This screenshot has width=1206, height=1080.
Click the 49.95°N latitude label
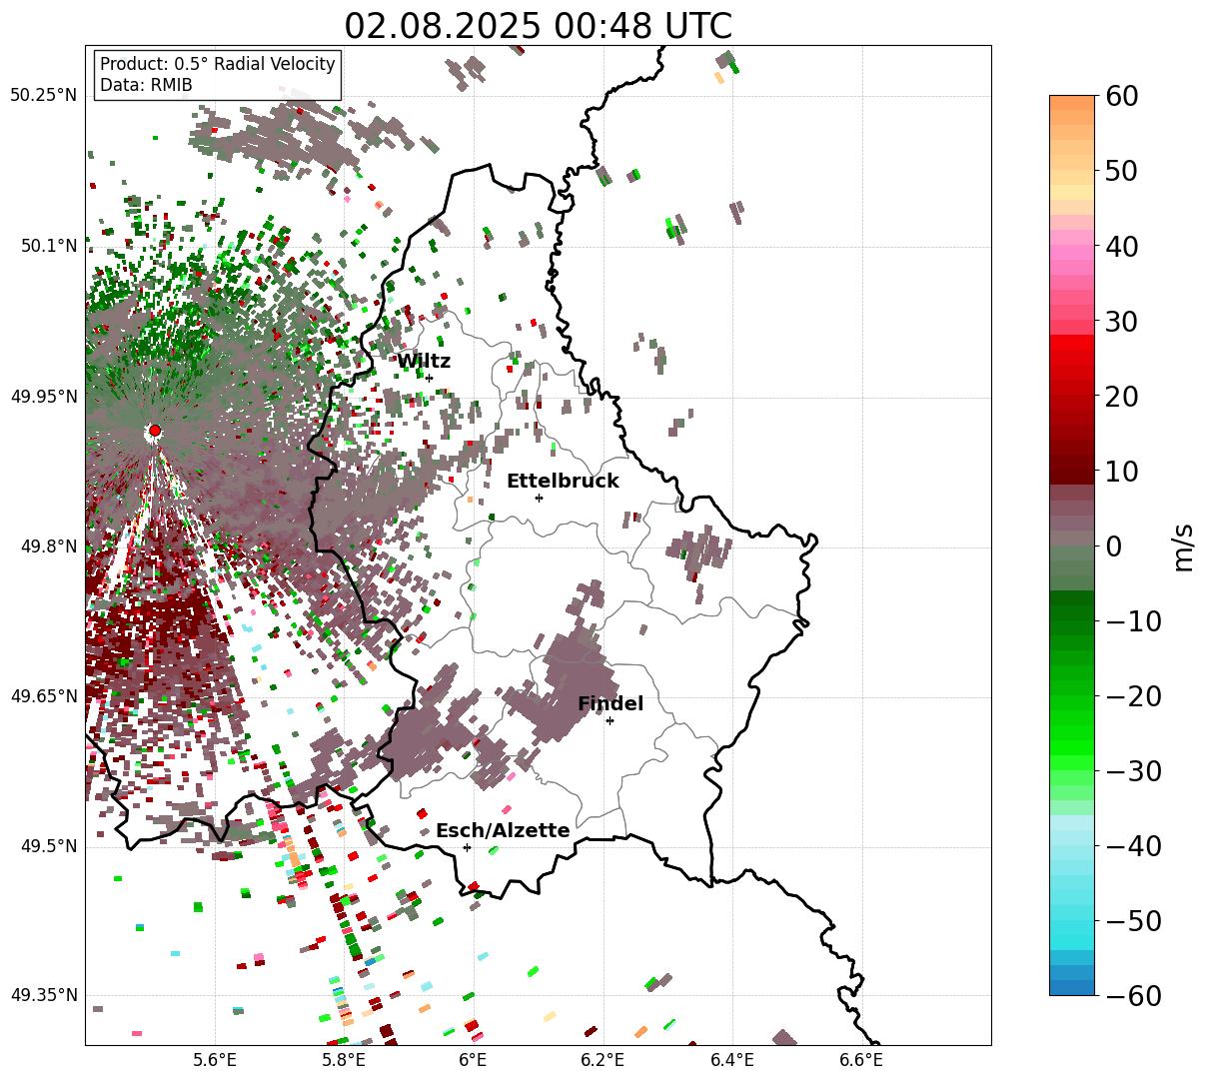43,397
